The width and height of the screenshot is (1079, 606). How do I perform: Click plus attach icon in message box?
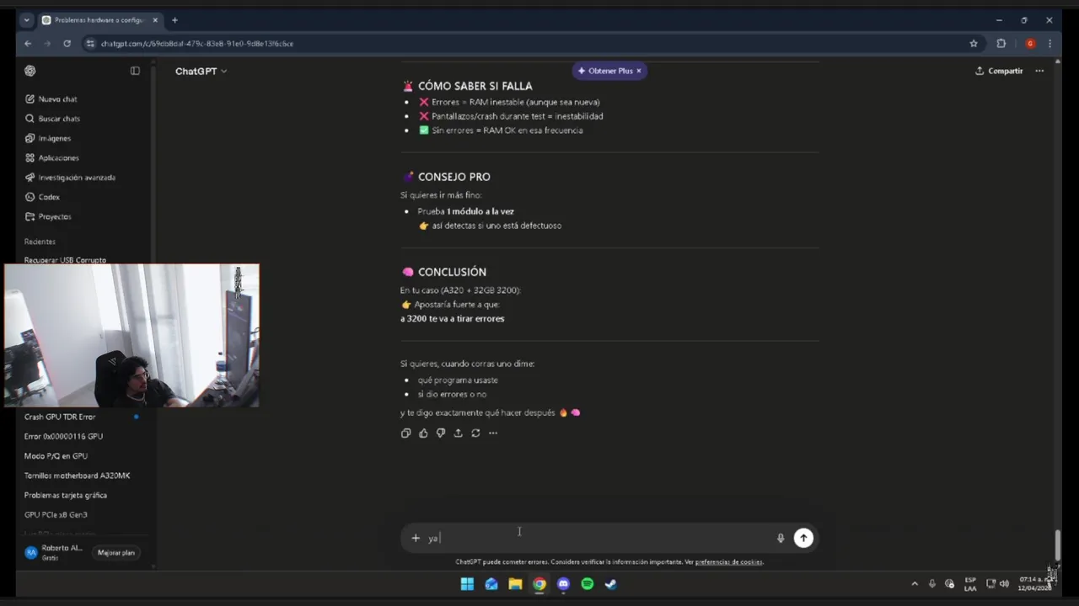click(416, 538)
